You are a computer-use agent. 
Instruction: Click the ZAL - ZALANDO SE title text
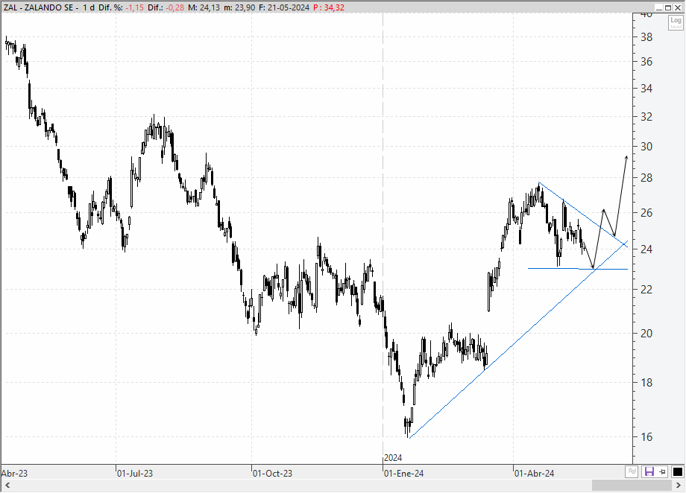[x=39, y=8]
